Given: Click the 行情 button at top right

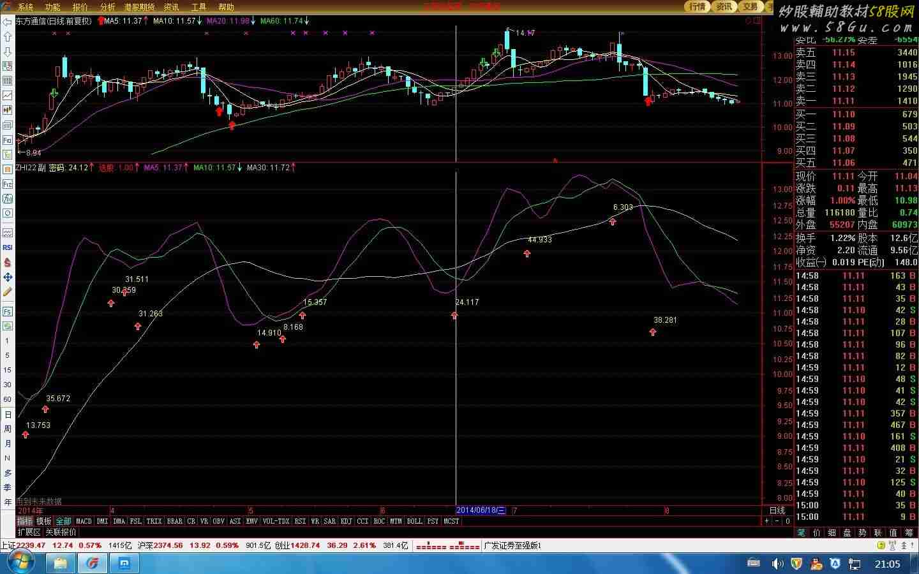Looking at the screenshot, I should click(697, 6).
